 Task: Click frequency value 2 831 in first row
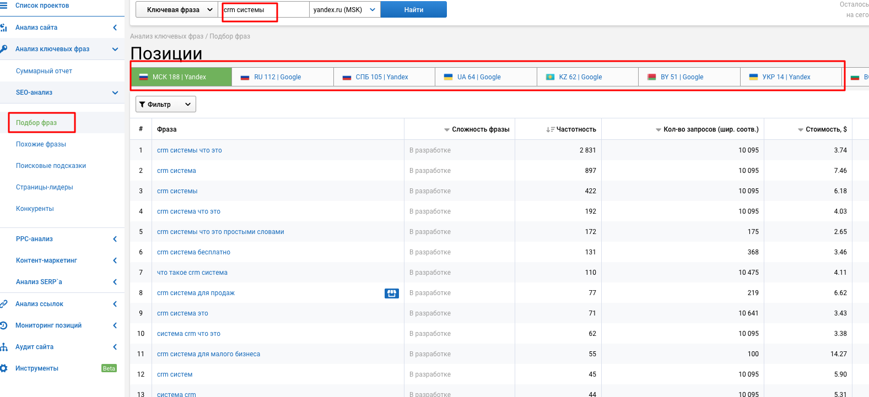pos(587,150)
